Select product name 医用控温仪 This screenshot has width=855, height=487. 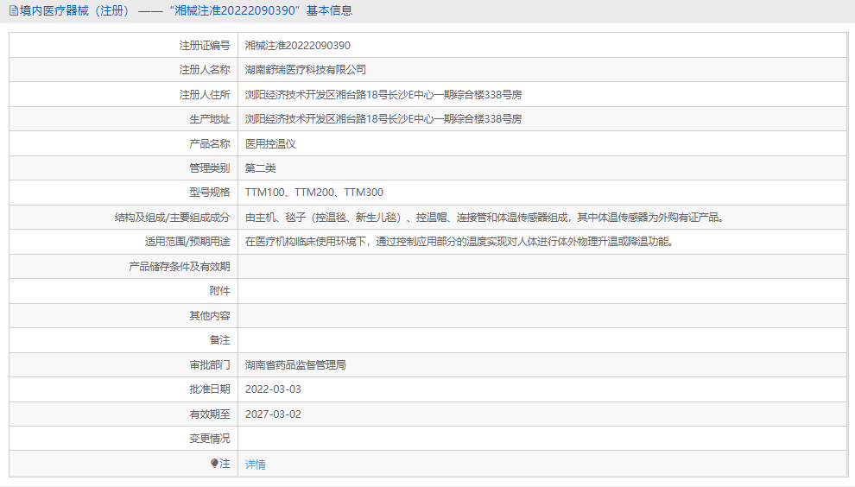270,143
